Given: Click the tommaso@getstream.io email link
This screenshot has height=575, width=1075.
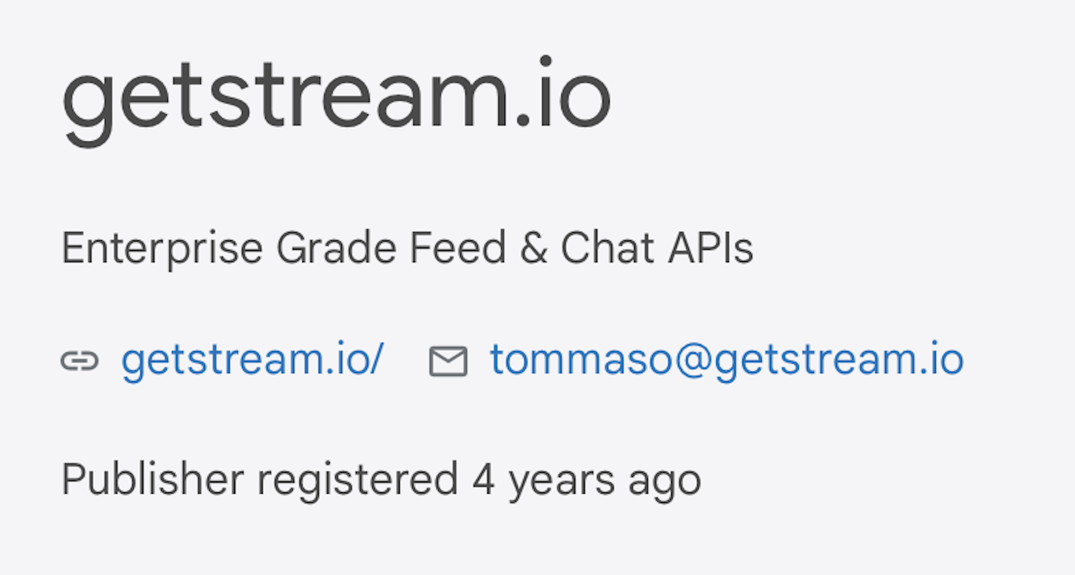Looking at the screenshot, I should [727, 360].
